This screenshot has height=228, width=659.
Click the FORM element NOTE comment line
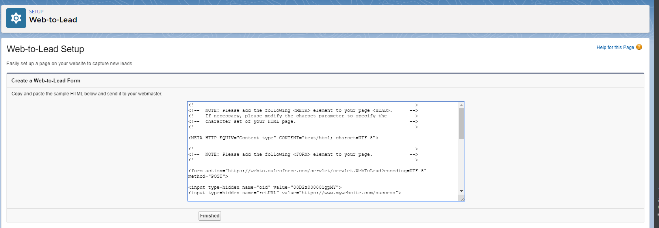(x=303, y=155)
